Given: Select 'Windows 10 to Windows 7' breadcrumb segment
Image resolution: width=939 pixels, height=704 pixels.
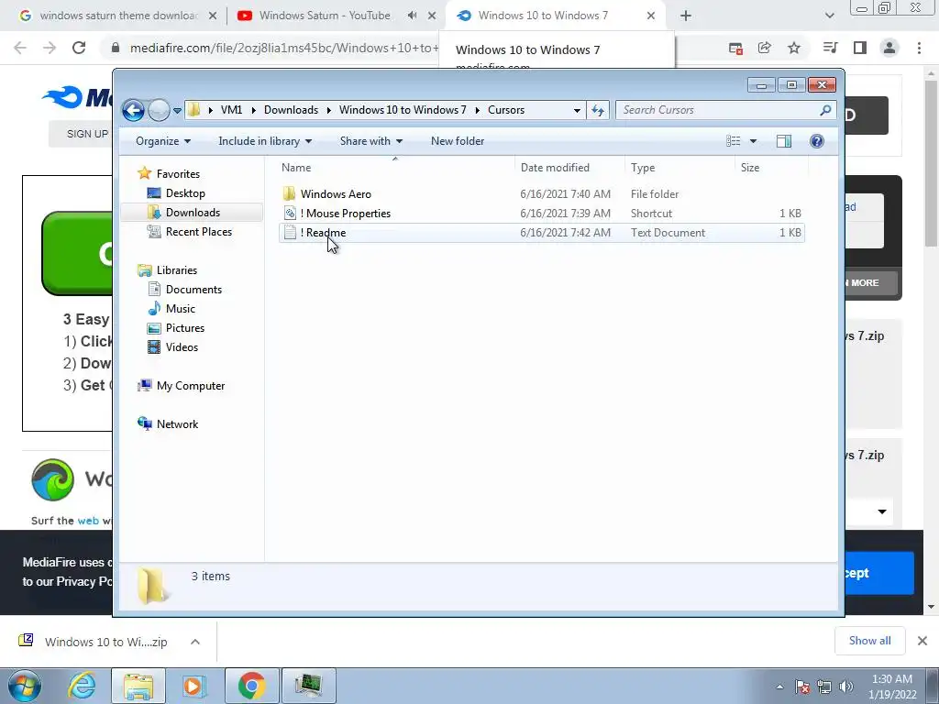Looking at the screenshot, I should pos(403,110).
